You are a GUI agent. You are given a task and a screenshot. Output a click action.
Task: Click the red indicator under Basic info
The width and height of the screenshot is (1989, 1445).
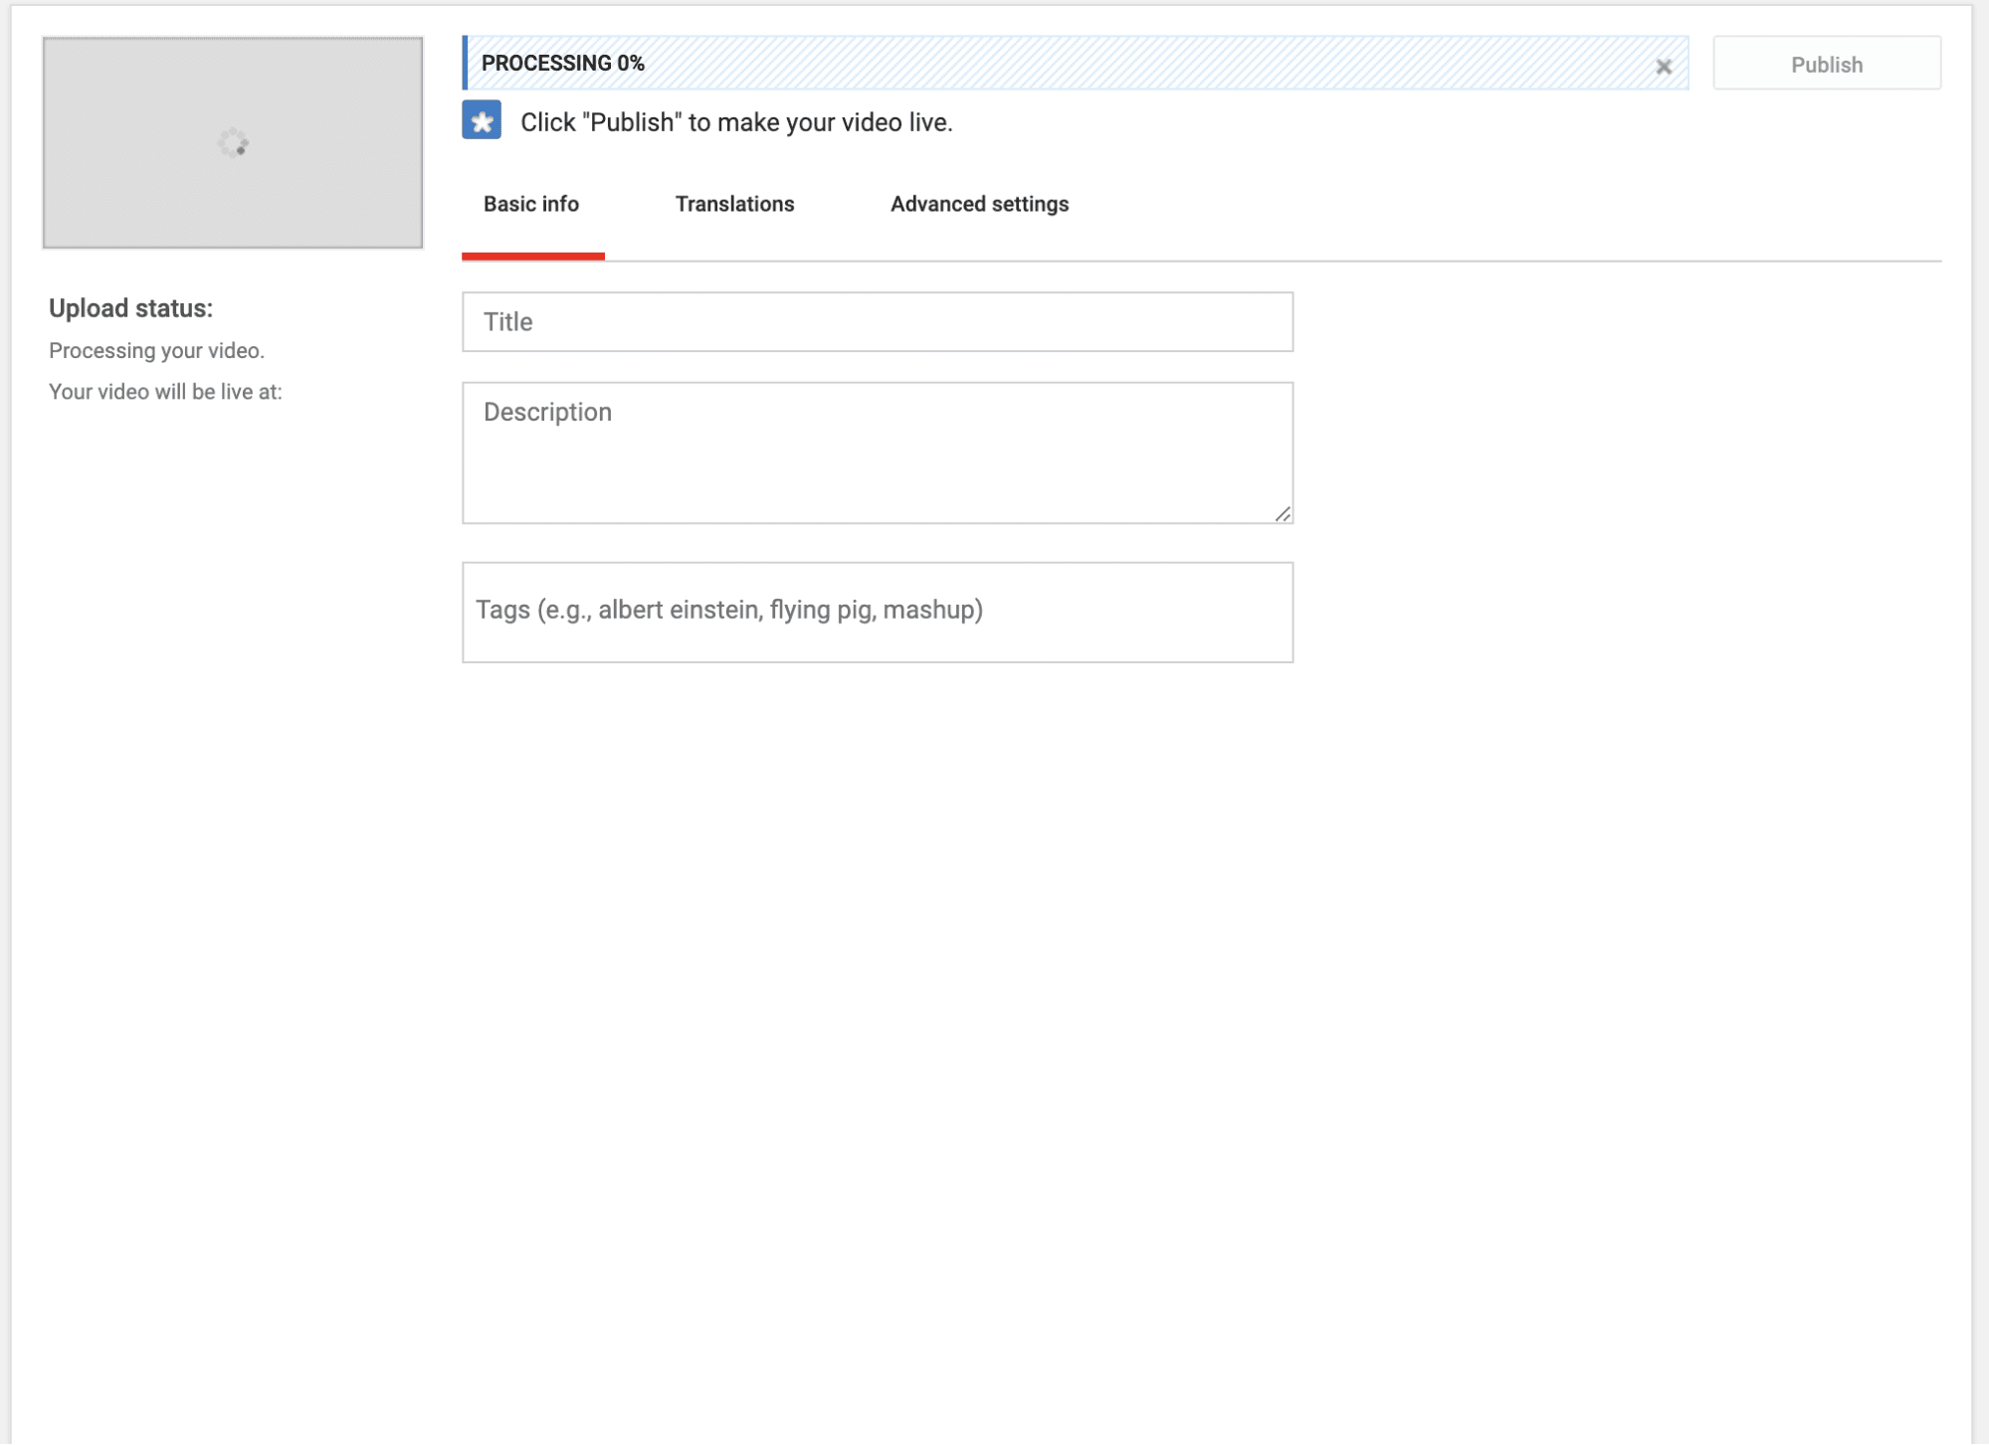tap(533, 257)
